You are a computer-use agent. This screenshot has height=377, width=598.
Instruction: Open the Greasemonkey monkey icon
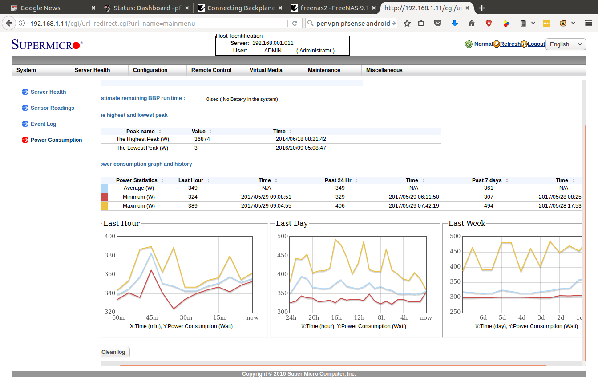[x=563, y=24]
